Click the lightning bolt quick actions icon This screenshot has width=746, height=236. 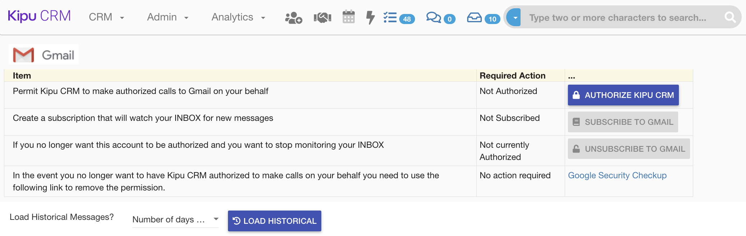coord(370,17)
